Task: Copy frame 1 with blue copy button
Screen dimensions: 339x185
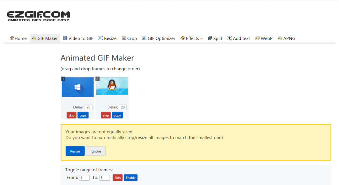Action: point(83,115)
